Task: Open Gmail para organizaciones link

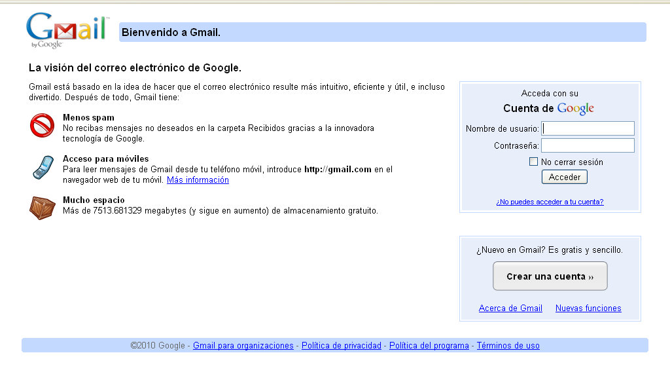Action: click(243, 346)
